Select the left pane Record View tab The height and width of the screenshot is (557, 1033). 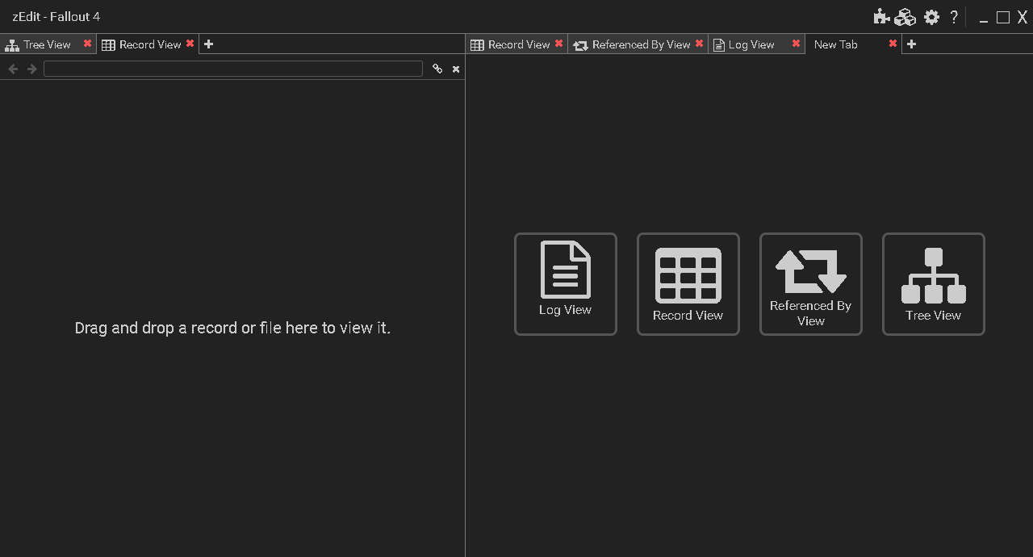tap(148, 44)
